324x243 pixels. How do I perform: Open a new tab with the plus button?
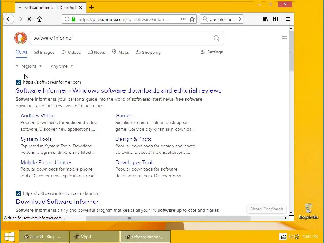[x=91, y=8]
